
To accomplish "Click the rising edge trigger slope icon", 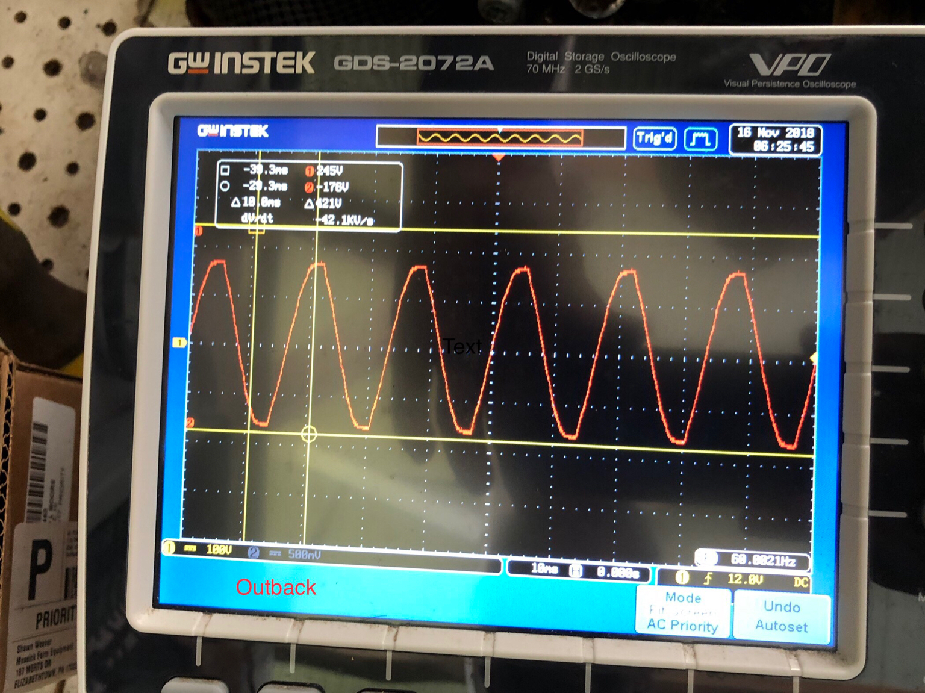I will [x=708, y=578].
